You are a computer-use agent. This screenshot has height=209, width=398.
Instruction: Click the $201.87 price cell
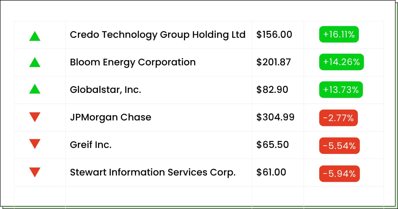(x=274, y=62)
